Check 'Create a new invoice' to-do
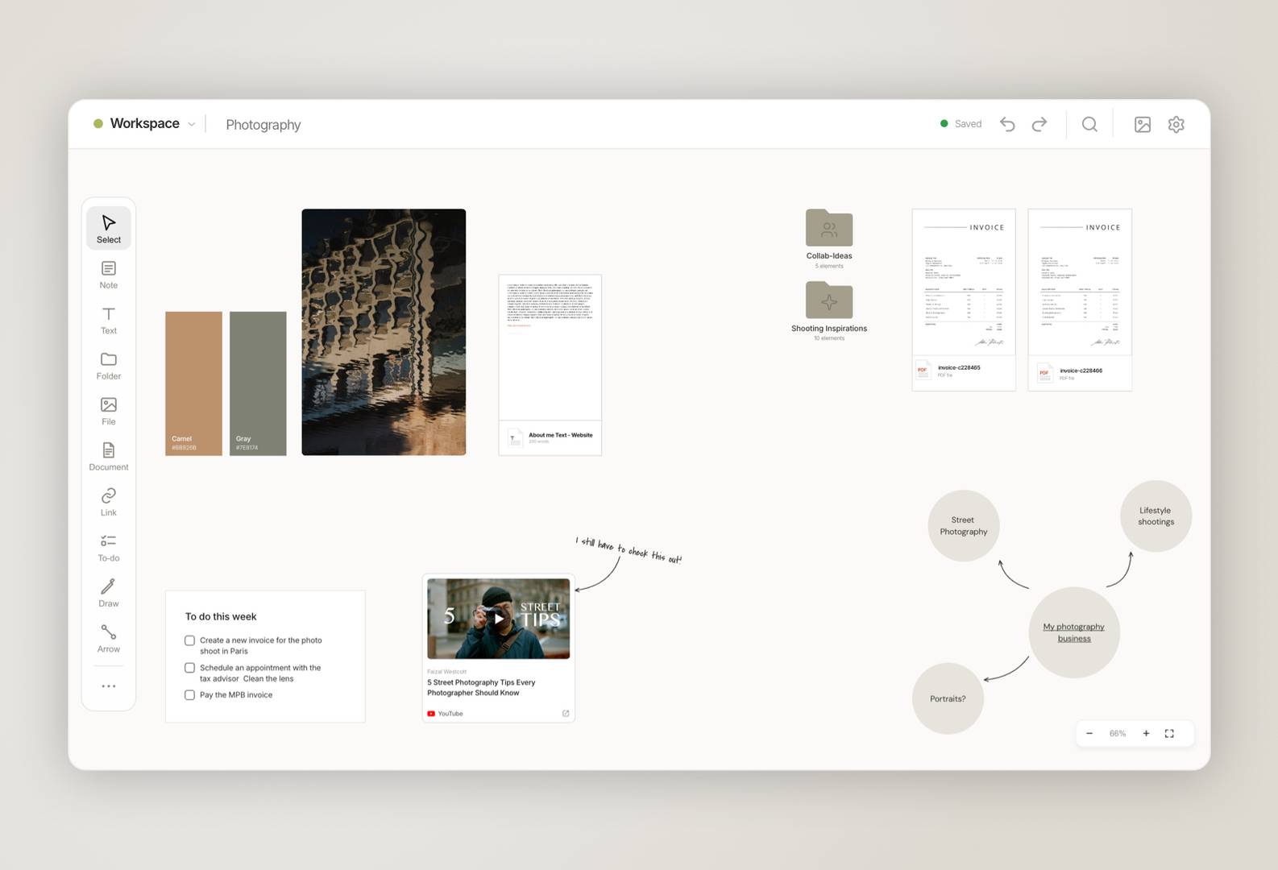The image size is (1278, 870). pyautogui.click(x=189, y=640)
